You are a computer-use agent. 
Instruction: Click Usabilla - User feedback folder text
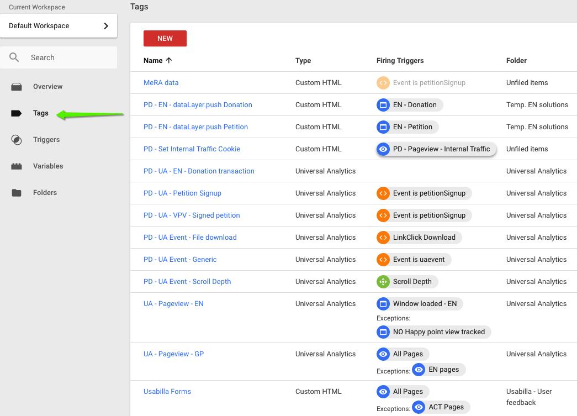click(529, 397)
